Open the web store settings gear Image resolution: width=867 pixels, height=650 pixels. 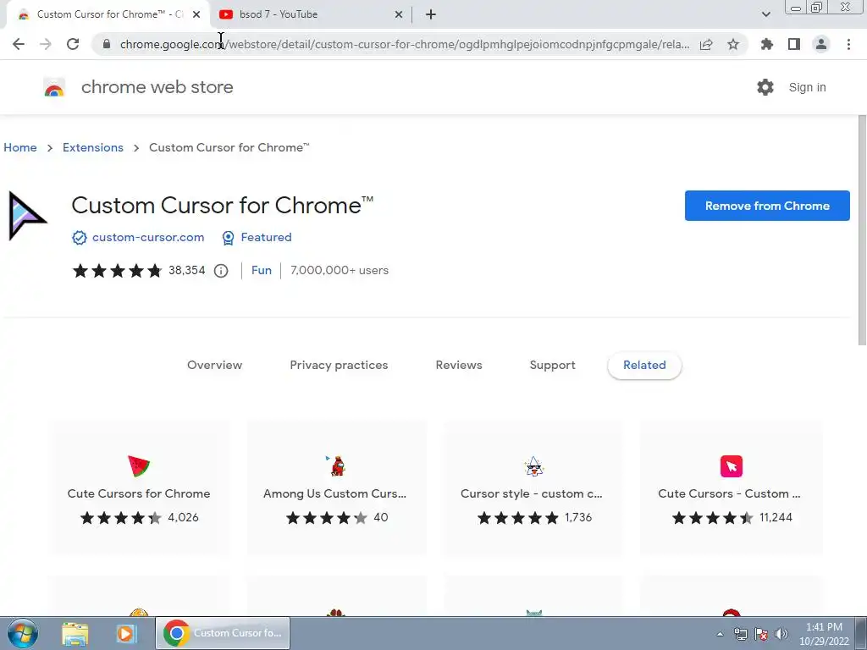tap(765, 87)
